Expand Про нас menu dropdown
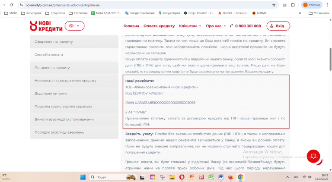Viewport: 332px width, 182px height. pos(216,26)
